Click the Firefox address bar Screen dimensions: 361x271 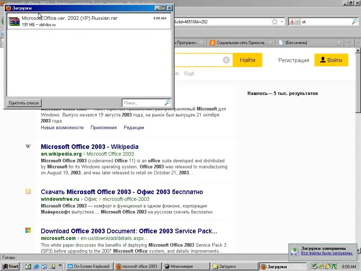(x=222, y=22)
